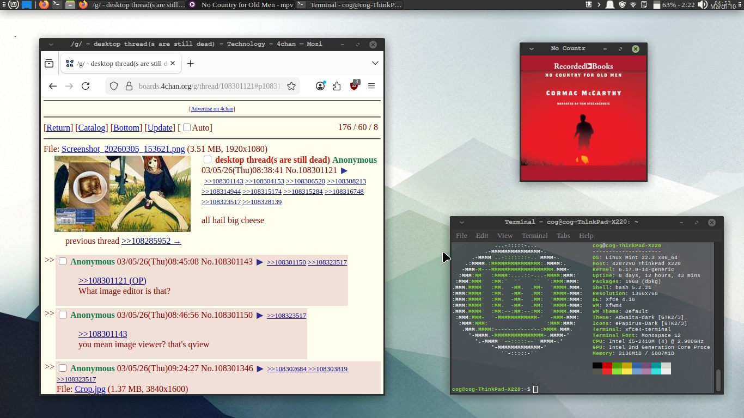Screen dimensions: 744x418
Task: Check the post checkbox for No.108301346
Action: pos(63,368)
